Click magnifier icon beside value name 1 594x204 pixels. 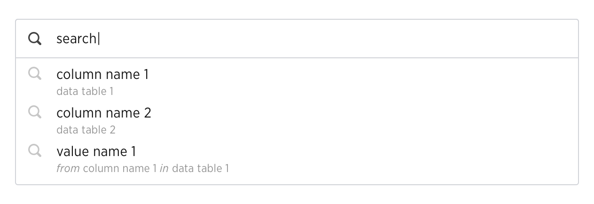(35, 150)
